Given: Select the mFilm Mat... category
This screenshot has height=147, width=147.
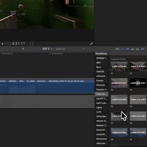Looking at the screenshot, I should [x=102, y=116].
